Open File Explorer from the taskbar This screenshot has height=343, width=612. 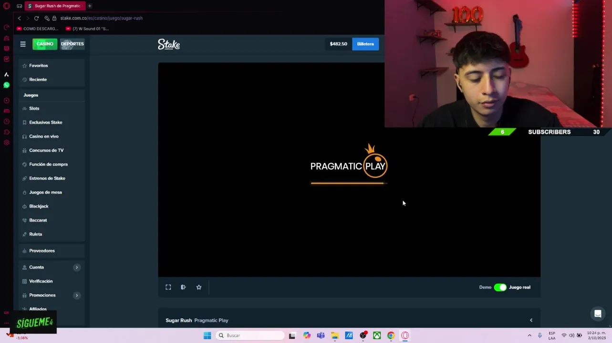(x=335, y=335)
